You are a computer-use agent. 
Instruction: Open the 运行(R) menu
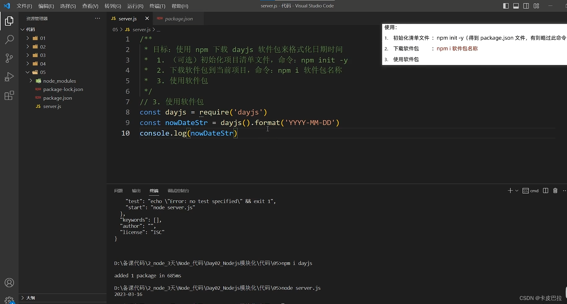point(135,6)
